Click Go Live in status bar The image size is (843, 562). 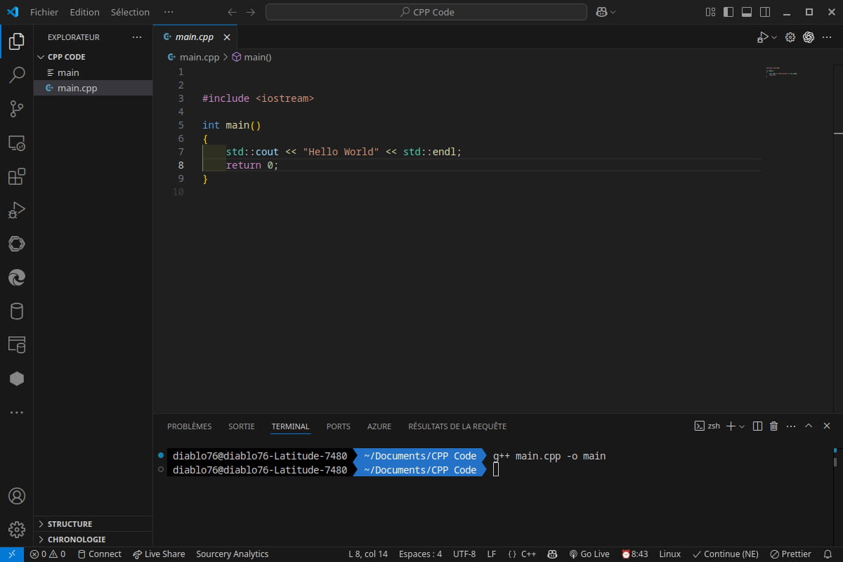click(x=589, y=554)
